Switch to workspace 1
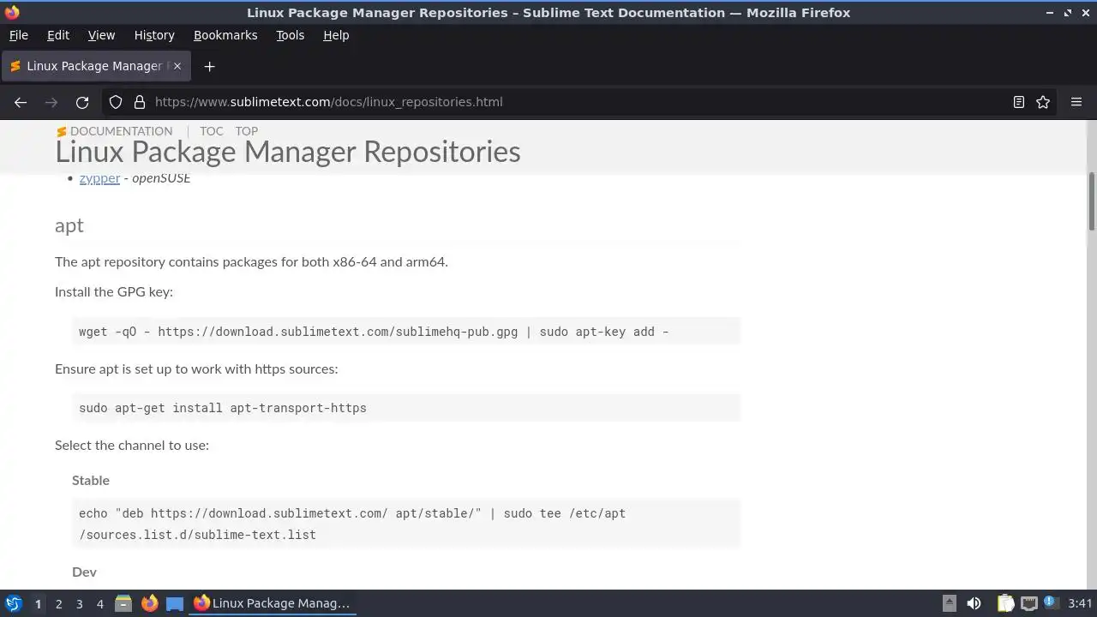 pyautogui.click(x=38, y=603)
